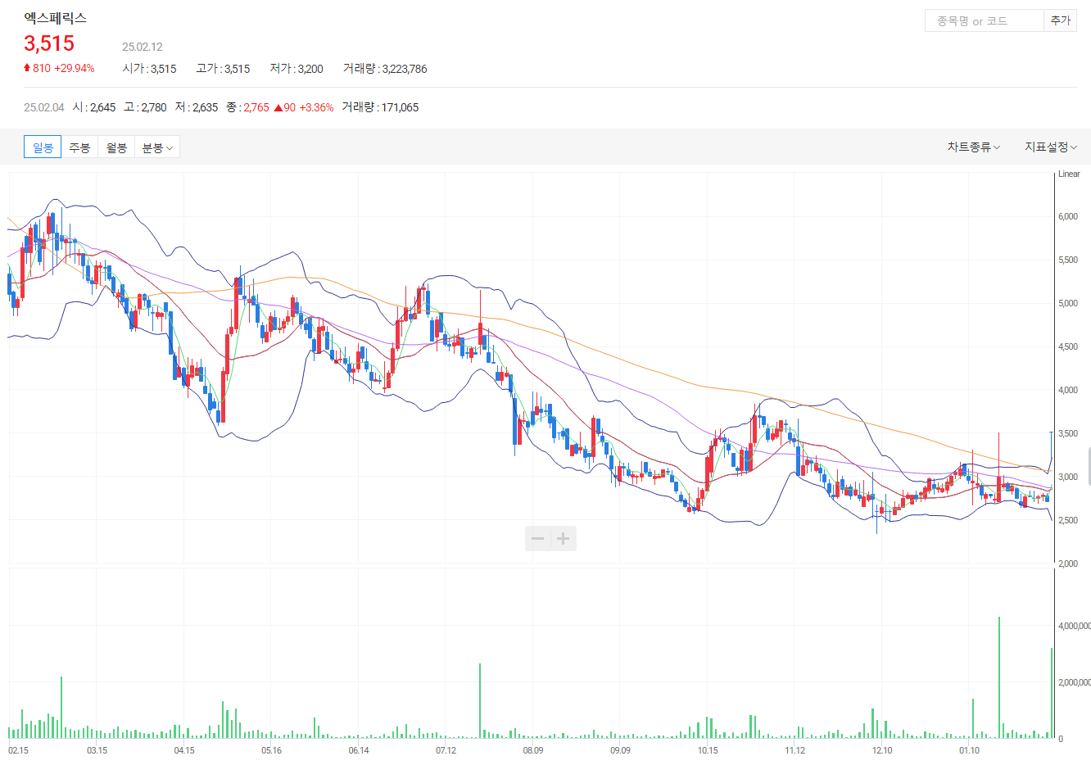The height and width of the screenshot is (765, 1091).
Task: Zoom in the chart with plus icon
Action: click(x=564, y=538)
